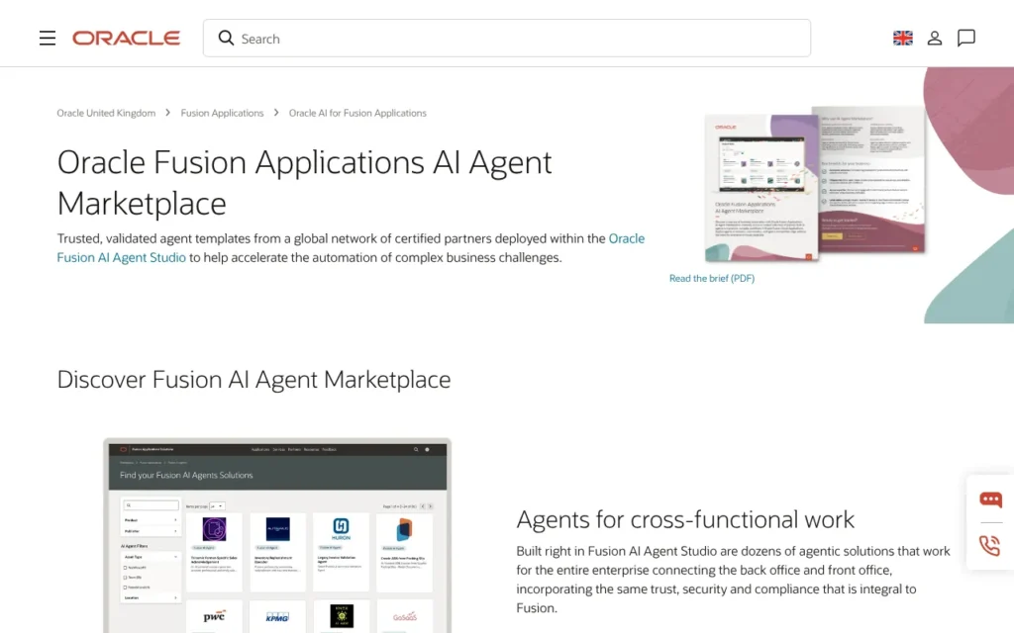Screen dimensions: 1014x633
Task: Open Read the brief (PDF) link
Action: pos(711,278)
